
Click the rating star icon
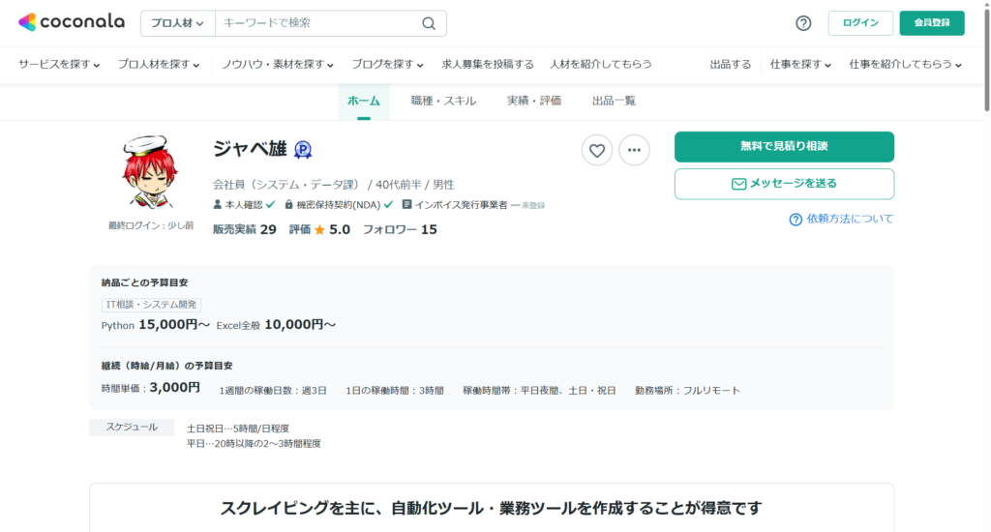point(319,230)
